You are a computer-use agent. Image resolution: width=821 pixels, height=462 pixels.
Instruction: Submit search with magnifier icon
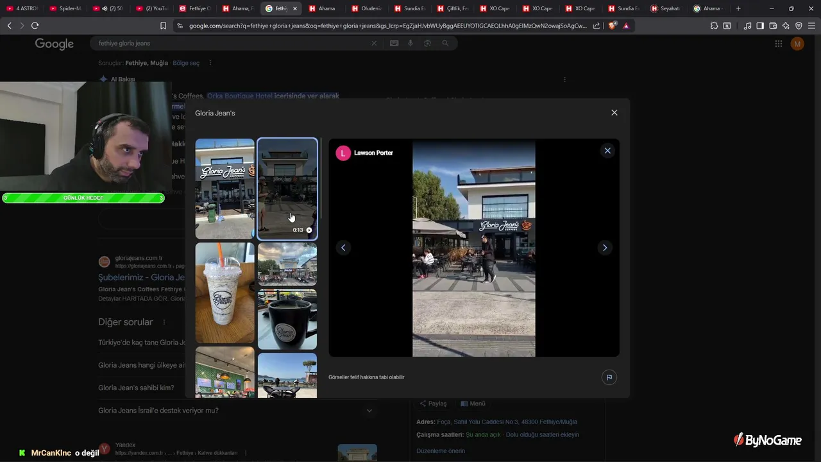pyautogui.click(x=445, y=43)
